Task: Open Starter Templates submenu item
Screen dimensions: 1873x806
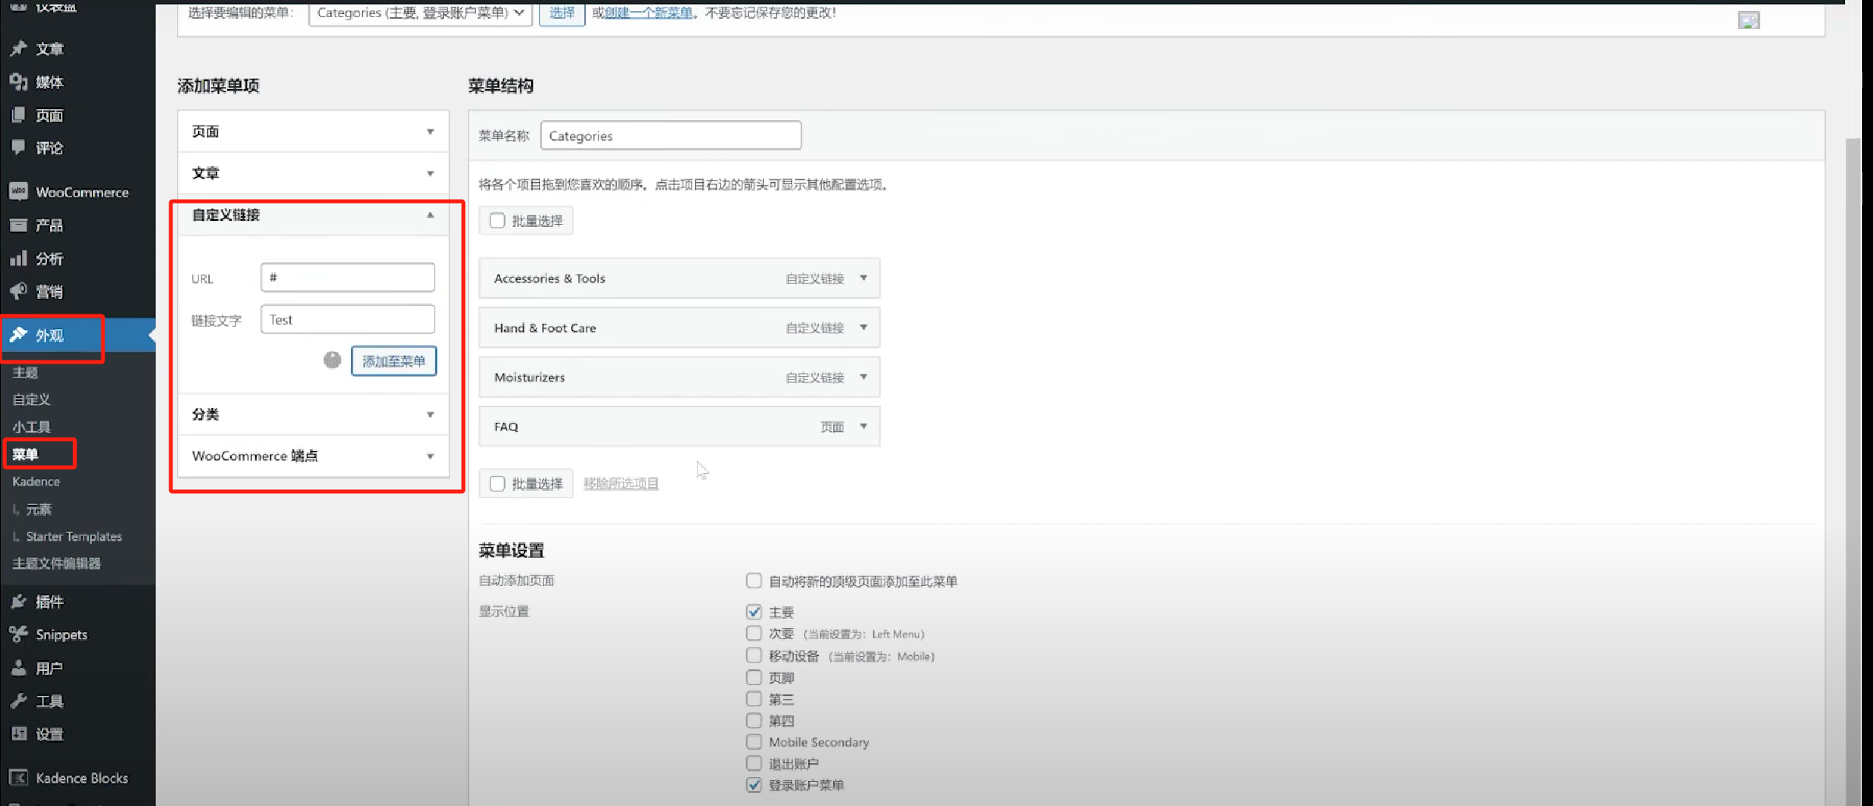Action: coord(73,536)
